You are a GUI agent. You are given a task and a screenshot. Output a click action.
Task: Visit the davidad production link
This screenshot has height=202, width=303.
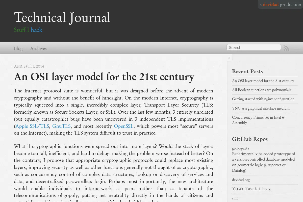tap(280, 5)
